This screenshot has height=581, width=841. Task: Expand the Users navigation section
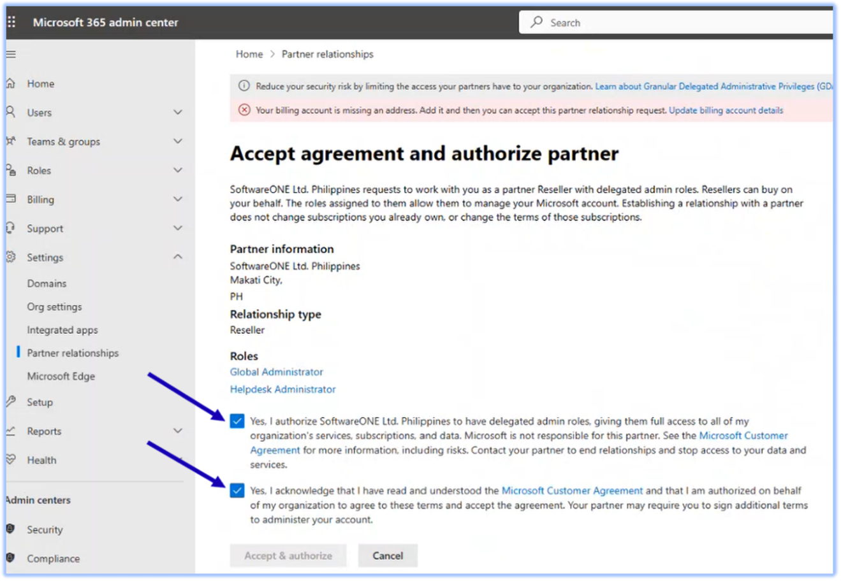178,113
